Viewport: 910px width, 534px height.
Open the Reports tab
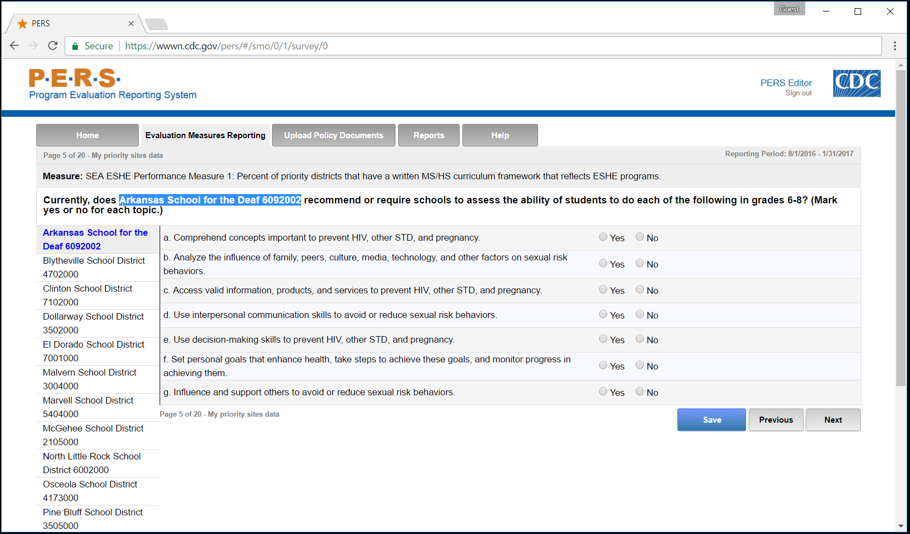[x=428, y=135]
